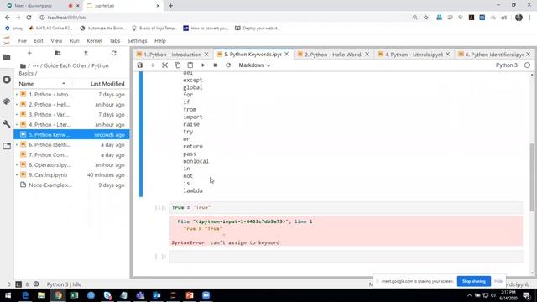Open the Open Tabs sidebar icon
537x302 pixels.
tap(7, 146)
